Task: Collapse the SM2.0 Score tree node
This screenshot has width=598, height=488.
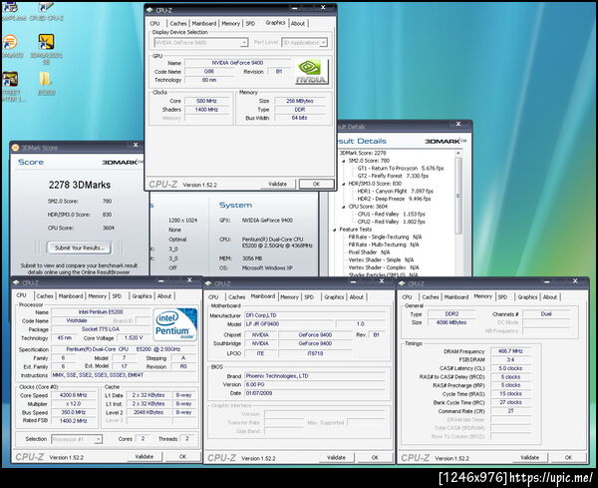Action: (x=343, y=161)
